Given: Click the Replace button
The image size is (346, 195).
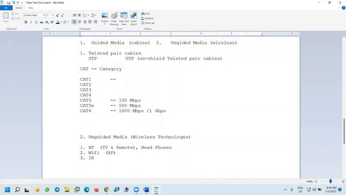Looking at the screenshot, I should tap(147, 18).
